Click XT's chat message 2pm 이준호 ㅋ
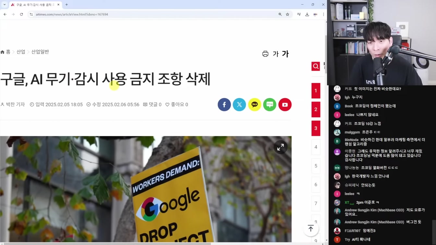The width and height of the screenshot is (436, 245). pyautogui.click(x=368, y=203)
